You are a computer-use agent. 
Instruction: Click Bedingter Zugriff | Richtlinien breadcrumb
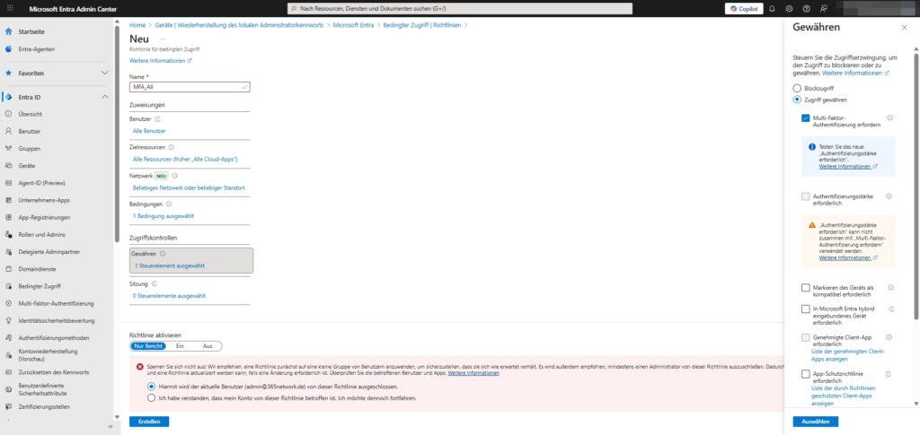tap(422, 25)
